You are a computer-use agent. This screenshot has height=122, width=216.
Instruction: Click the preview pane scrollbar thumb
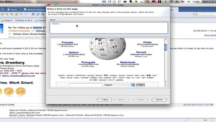[x=166, y=47]
